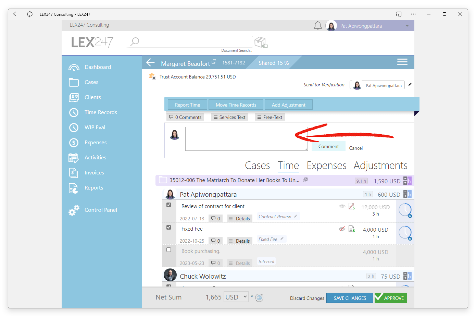Viewport: 476px width, 317px height.
Task: Open the USD currency dropdown
Action: (x=236, y=297)
